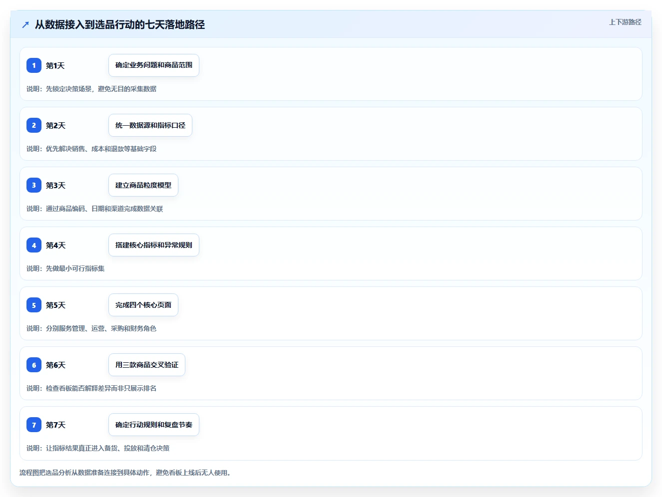Select the 搭建核心指标和异常规则 box
Screen dimensions: 662x497
tap(154, 245)
